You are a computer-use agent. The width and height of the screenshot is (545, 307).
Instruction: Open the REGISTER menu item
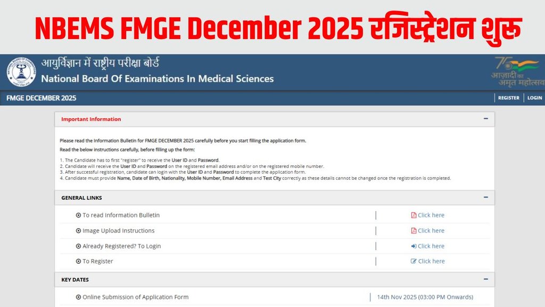[509, 98]
